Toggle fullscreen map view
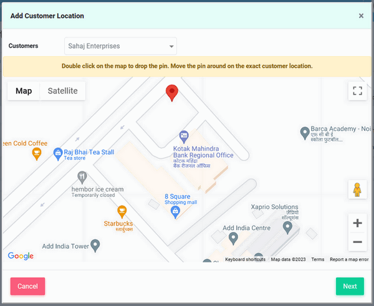The height and width of the screenshot is (306, 374). pyautogui.click(x=357, y=91)
